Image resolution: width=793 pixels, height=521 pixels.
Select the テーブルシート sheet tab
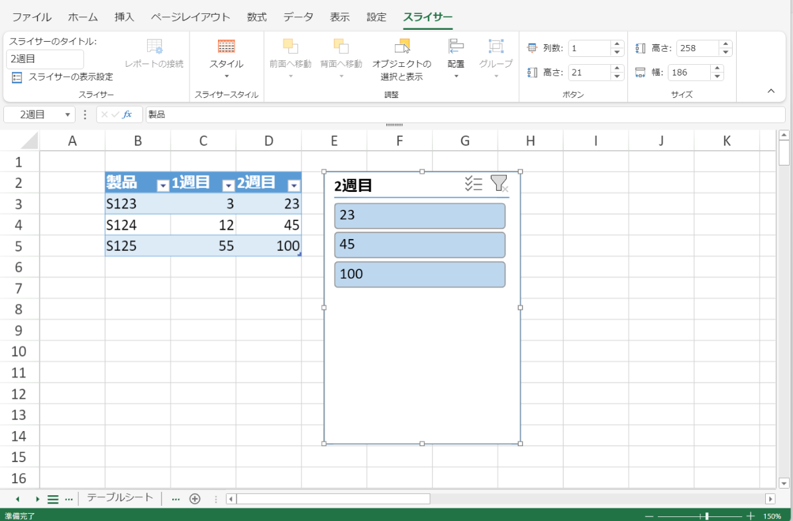[x=120, y=498]
